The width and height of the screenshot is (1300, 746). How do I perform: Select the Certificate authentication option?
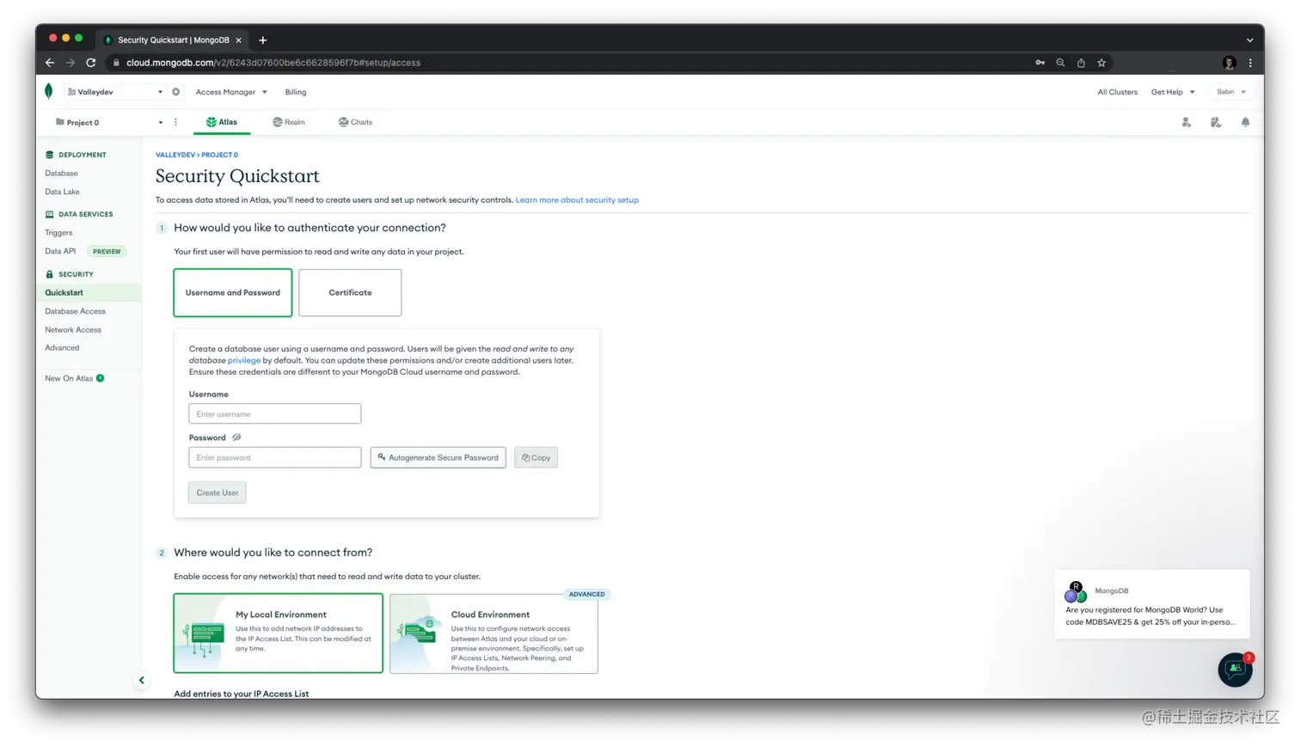coord(349,292)
